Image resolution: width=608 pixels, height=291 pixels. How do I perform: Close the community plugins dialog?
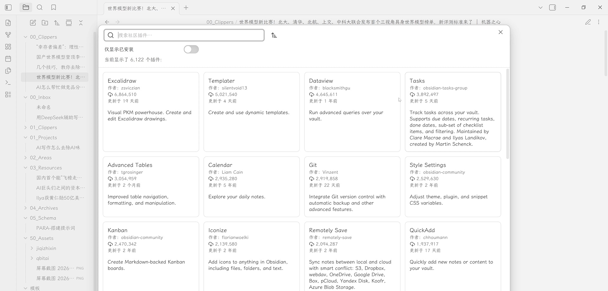(501, 32)
